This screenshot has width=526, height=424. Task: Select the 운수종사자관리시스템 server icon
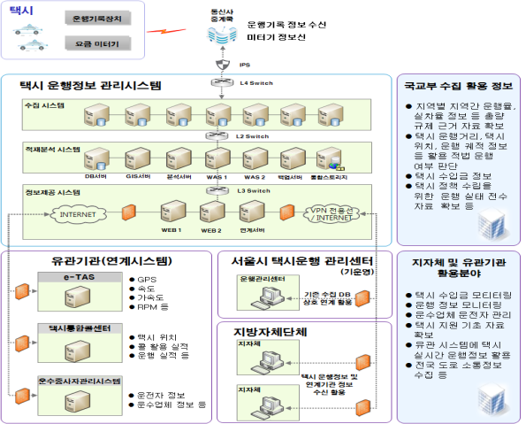(78, 401)
